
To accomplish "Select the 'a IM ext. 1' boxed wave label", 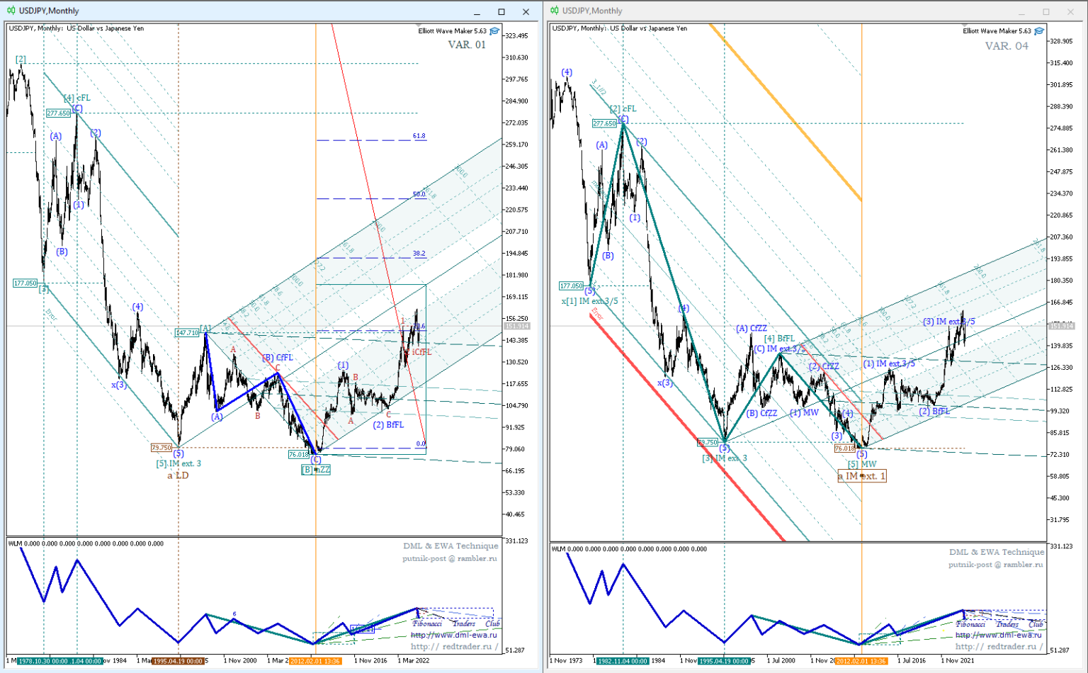I will pos(861,476).
